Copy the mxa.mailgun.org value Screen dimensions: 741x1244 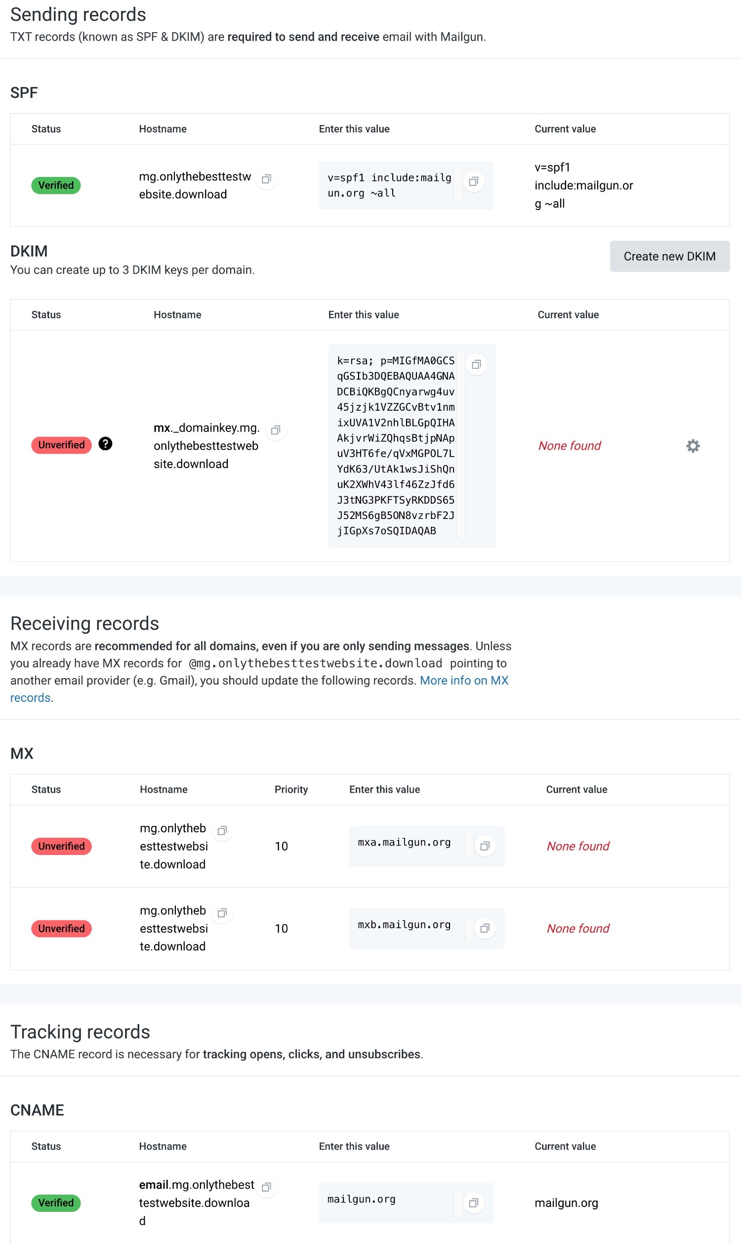click(x=485, y=846)
